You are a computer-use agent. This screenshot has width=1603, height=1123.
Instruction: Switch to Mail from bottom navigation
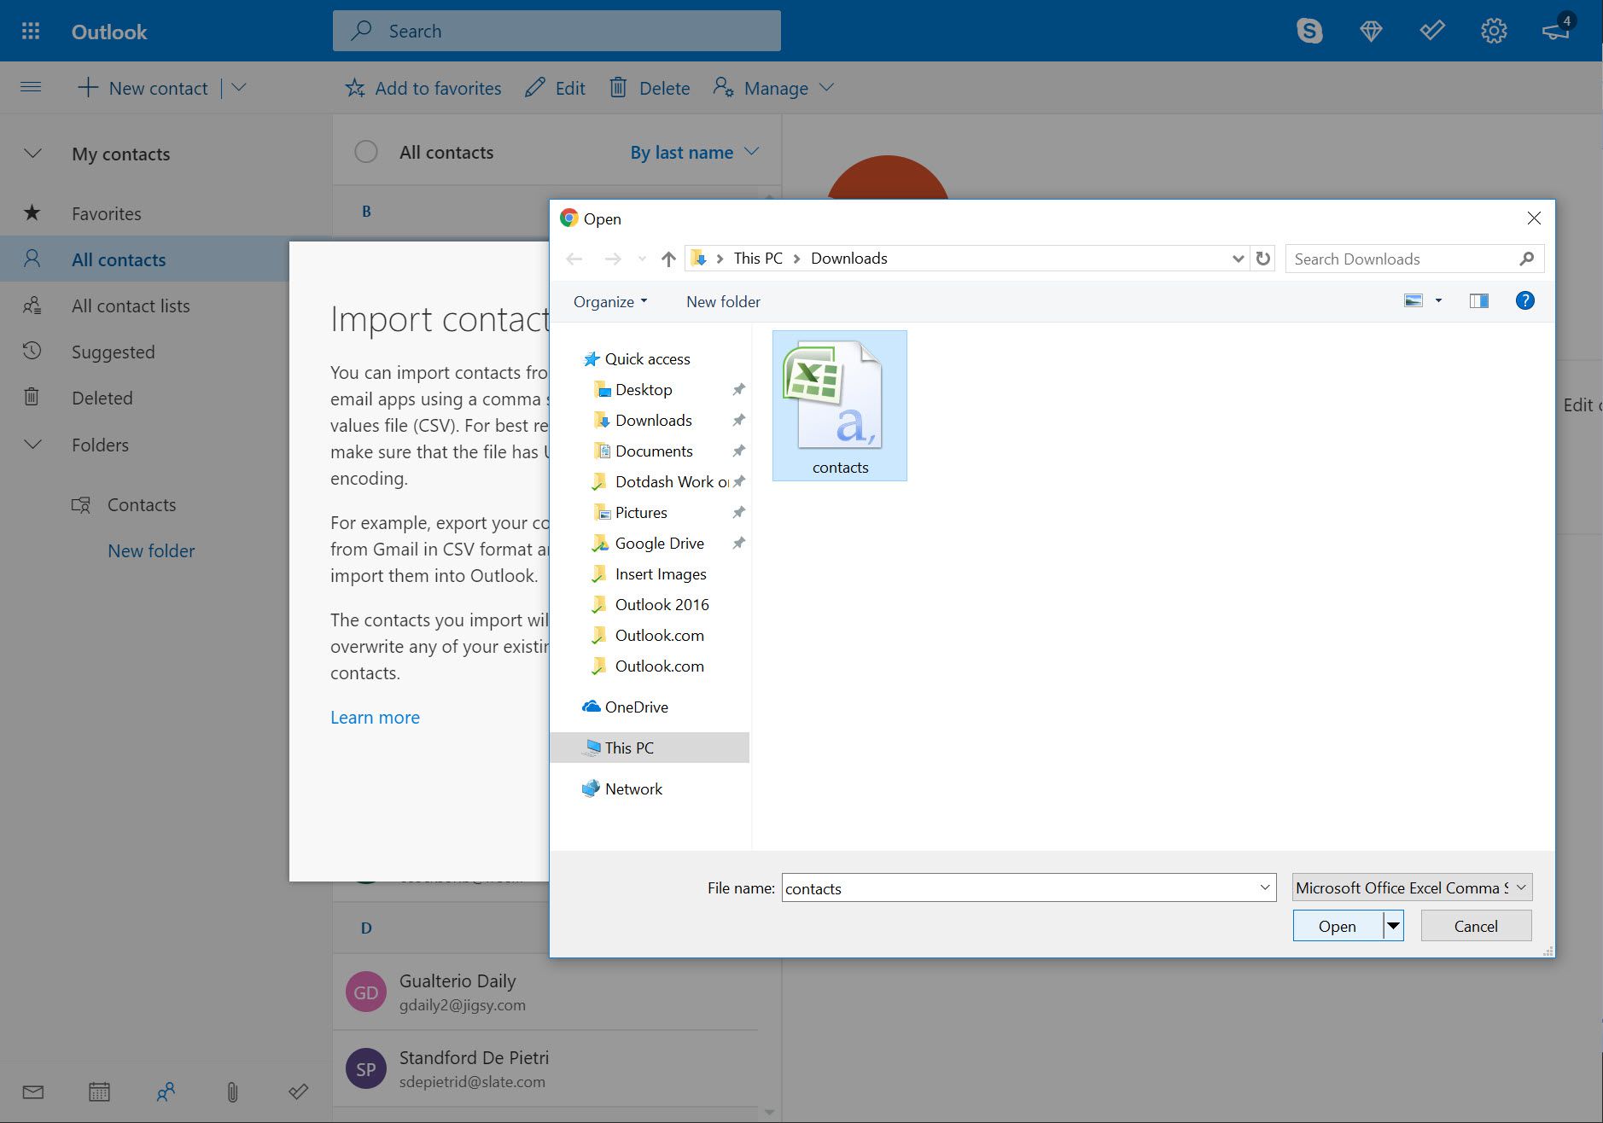[33, 1091]
